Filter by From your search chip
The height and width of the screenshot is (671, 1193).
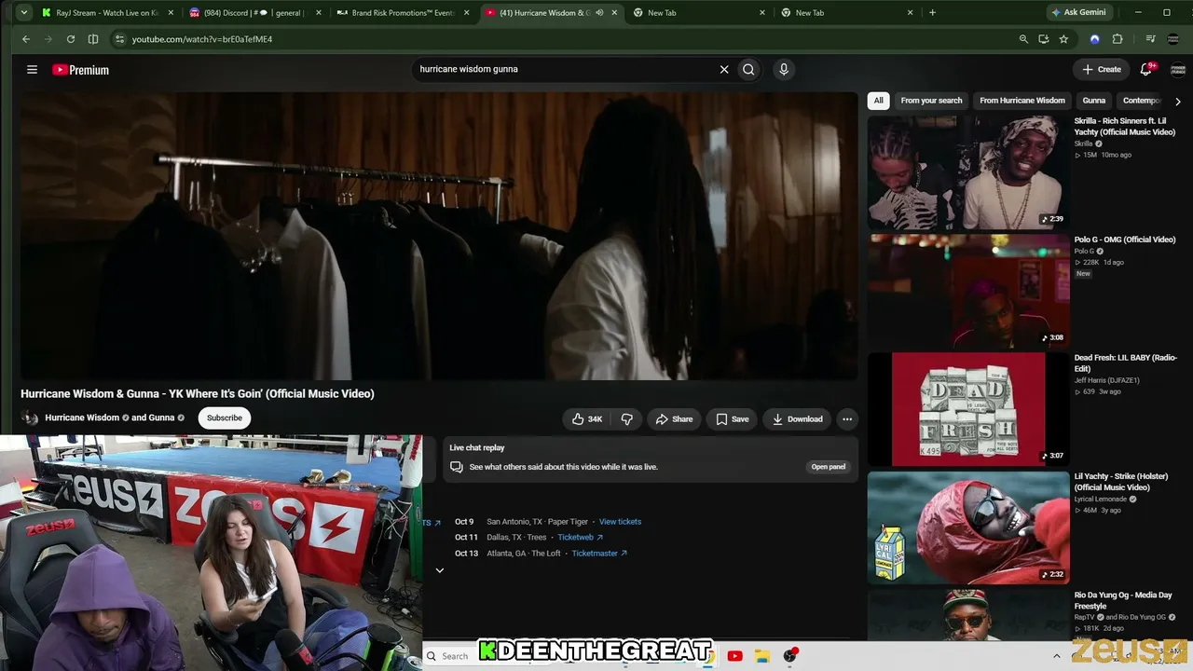[x=931, y=101]
